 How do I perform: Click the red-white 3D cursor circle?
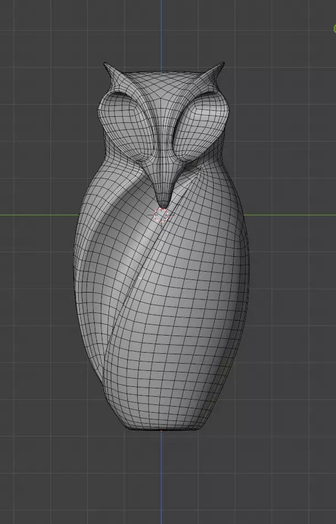pos(161,215)
